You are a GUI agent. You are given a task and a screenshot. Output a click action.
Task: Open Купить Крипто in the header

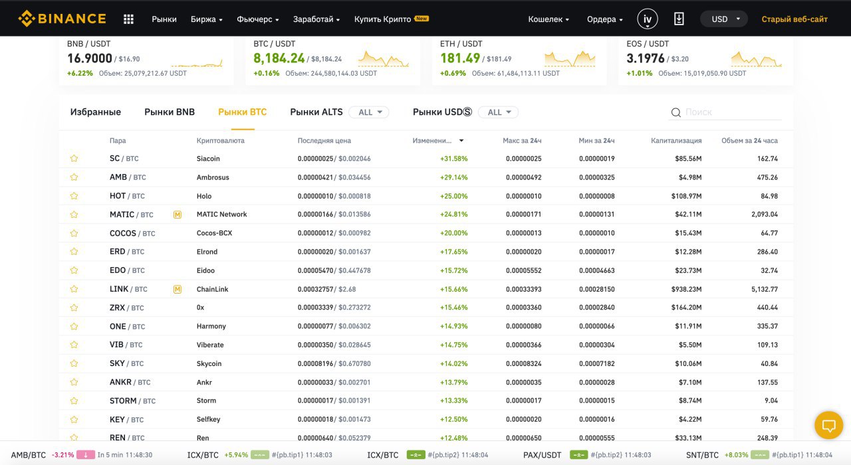[382, 19]
